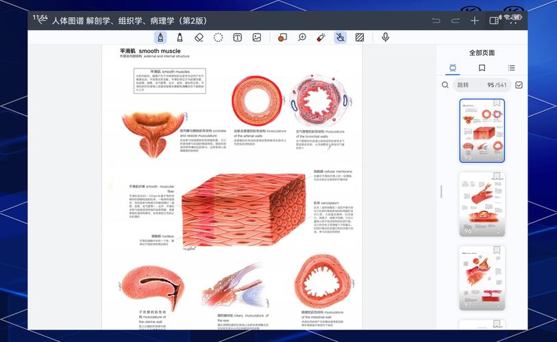Open the shape tool
The image size is (557, 342).
(282, 38)
